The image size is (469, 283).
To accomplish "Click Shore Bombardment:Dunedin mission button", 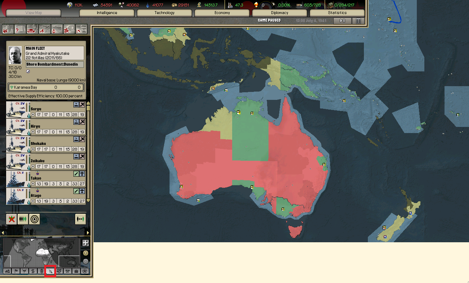I will [55, 65].
